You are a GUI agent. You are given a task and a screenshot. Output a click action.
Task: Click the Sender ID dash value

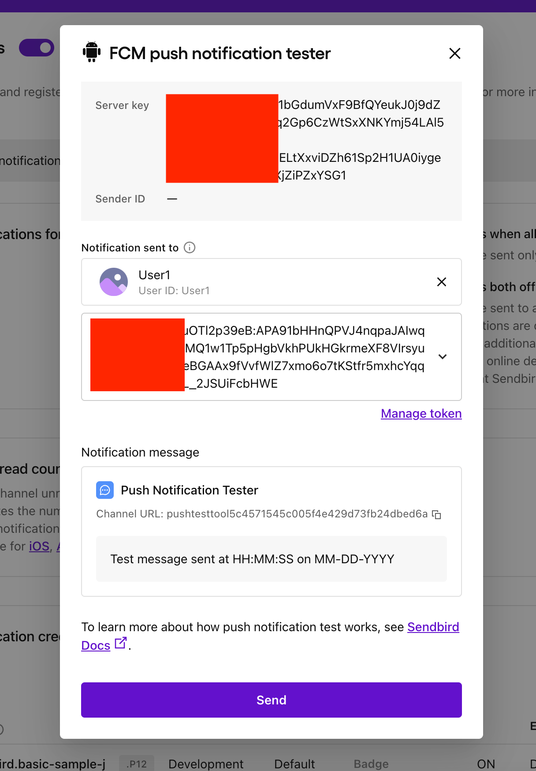tap(172, 199)
